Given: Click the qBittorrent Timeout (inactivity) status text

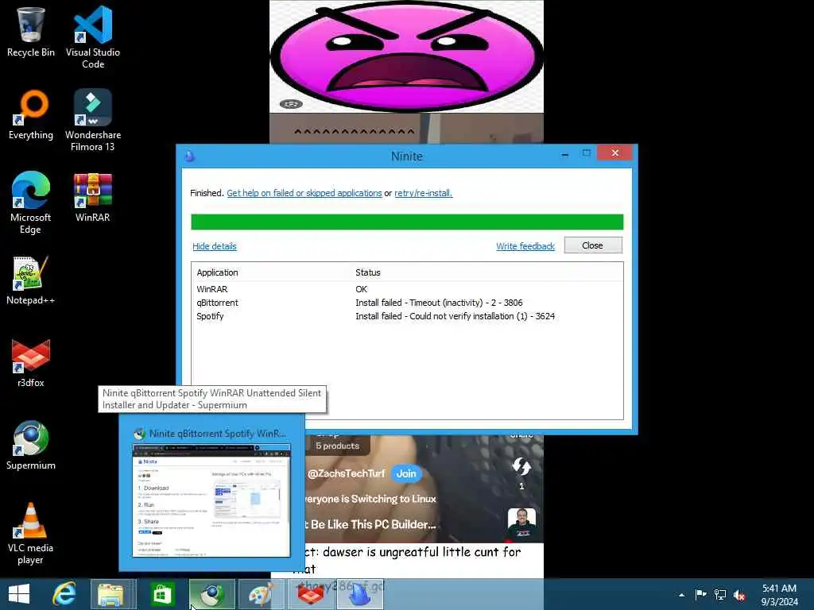Looking at the screenshot, I should 439,303.
